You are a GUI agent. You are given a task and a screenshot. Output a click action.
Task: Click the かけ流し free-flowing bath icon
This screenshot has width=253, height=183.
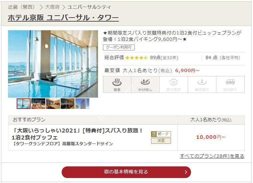click(x=145, y=82)
